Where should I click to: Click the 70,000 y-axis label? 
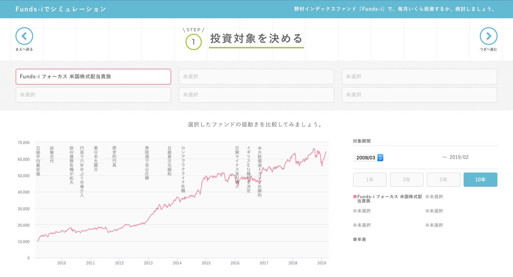[x=23, y=142]
